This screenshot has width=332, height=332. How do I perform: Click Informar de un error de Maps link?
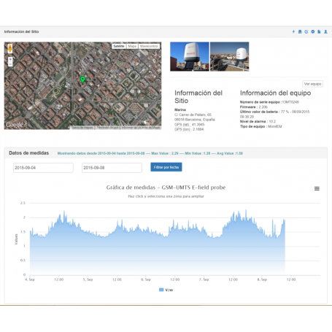pos(141,128)
